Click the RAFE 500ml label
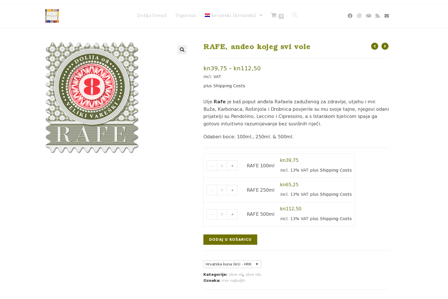The width and height of the screenshot is (448, 299). [x=261, y=214]
